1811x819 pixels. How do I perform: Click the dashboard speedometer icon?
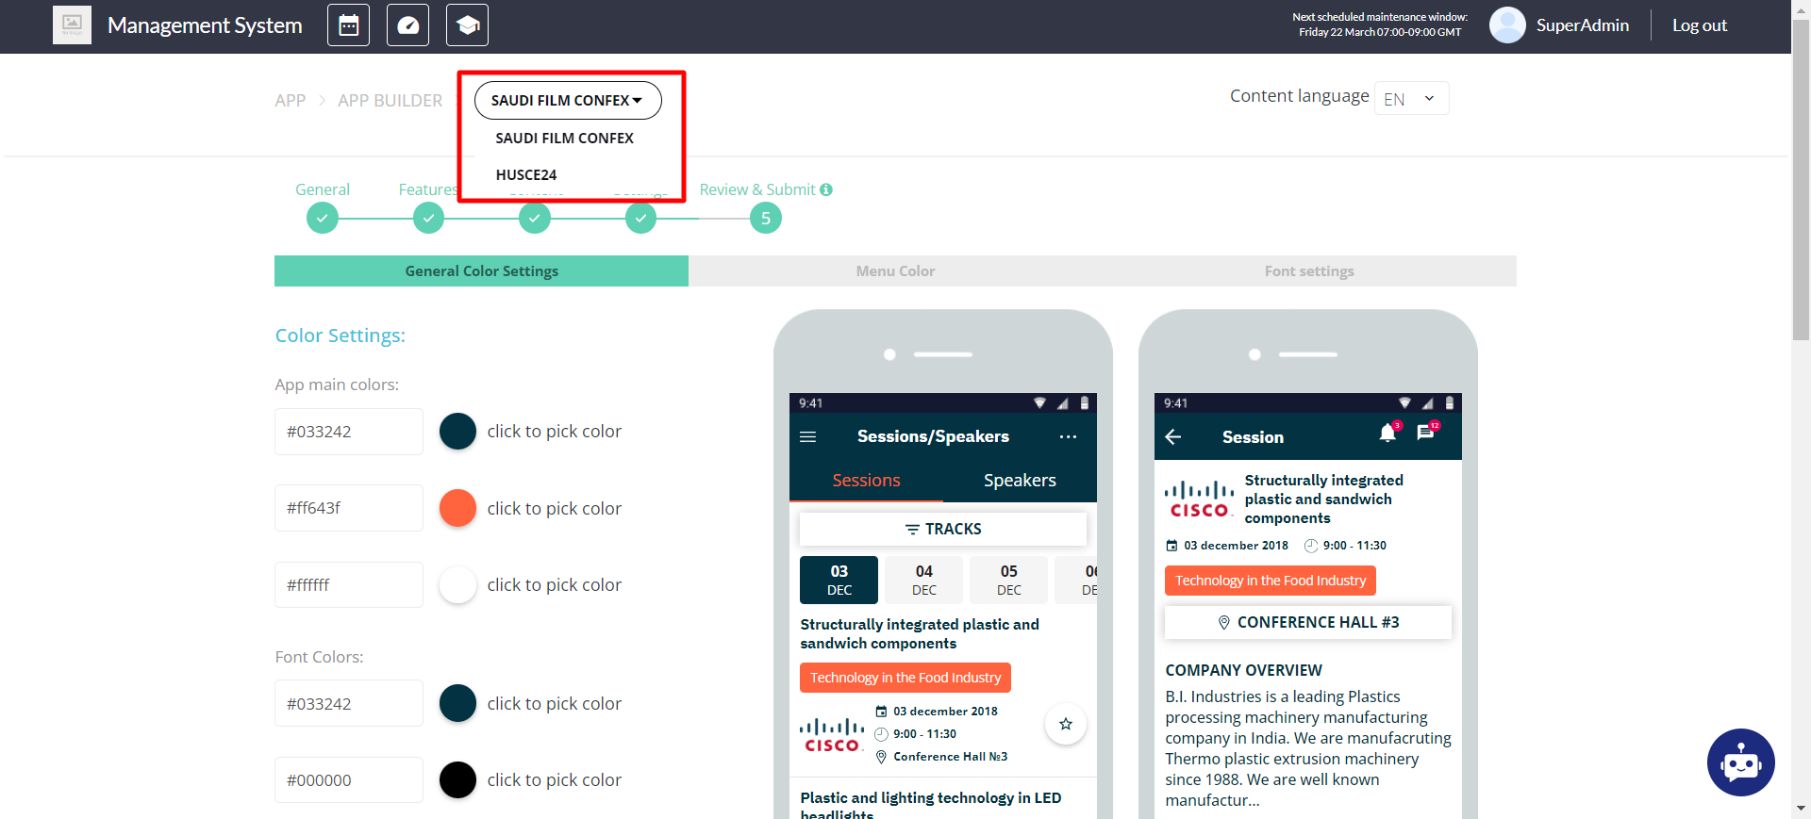407,25
